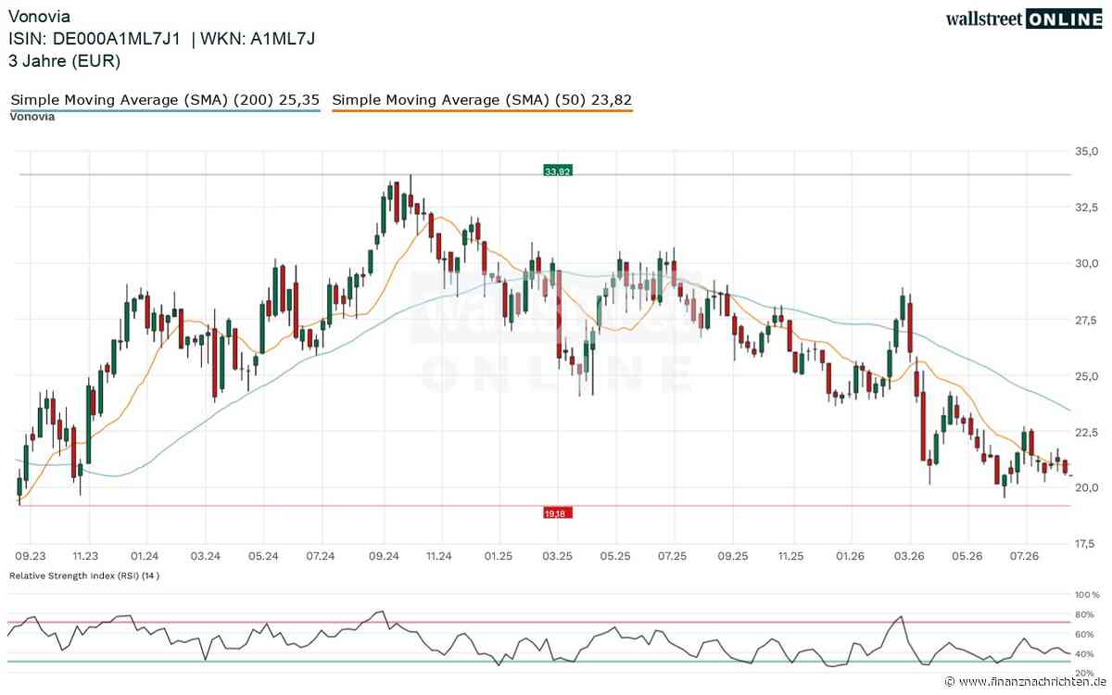Click the 03.26 date axis label
This screenshot has height=695, width=1112.
[909, 556]
